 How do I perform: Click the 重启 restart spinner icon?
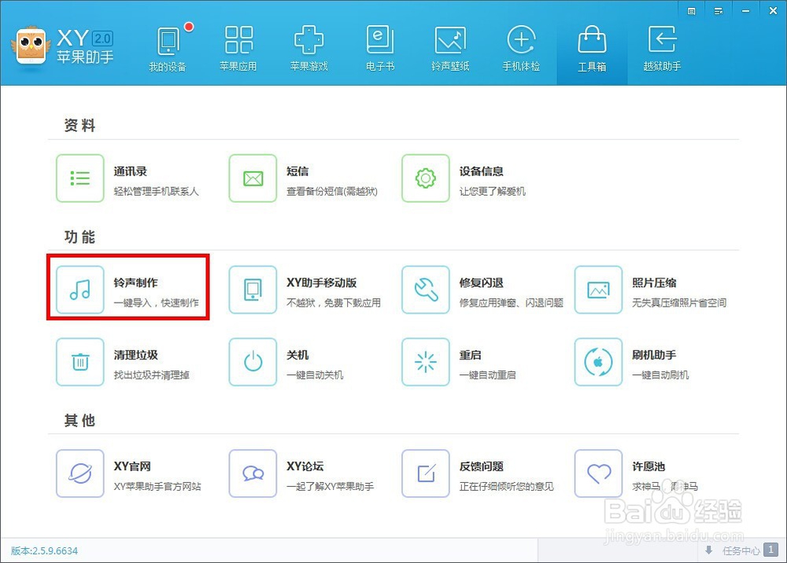click(425, 362)
